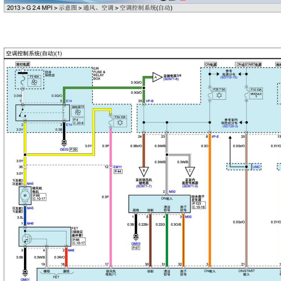Click the GE03 ground symbol
This screenshot has width=281, height=281.
click(x=64, y=142)
